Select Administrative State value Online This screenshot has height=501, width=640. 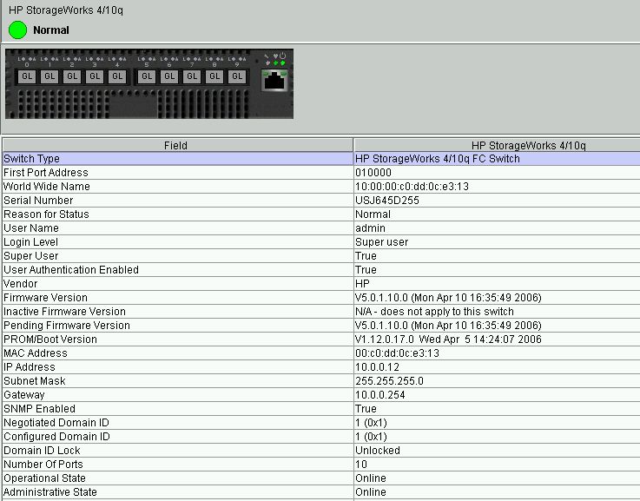[371, 491]
